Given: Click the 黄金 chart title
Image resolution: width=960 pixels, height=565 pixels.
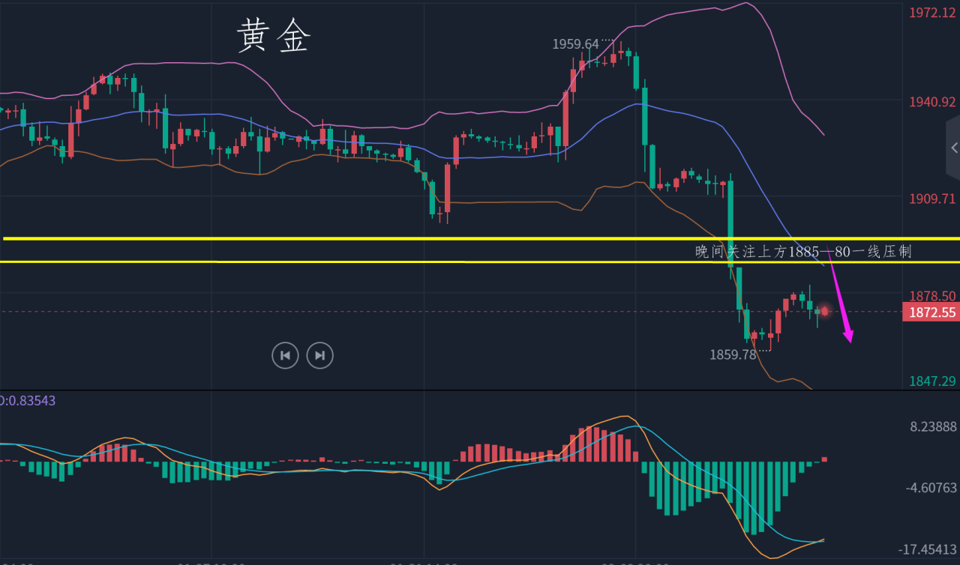Looking at the screenshot, I should point(273,36).
